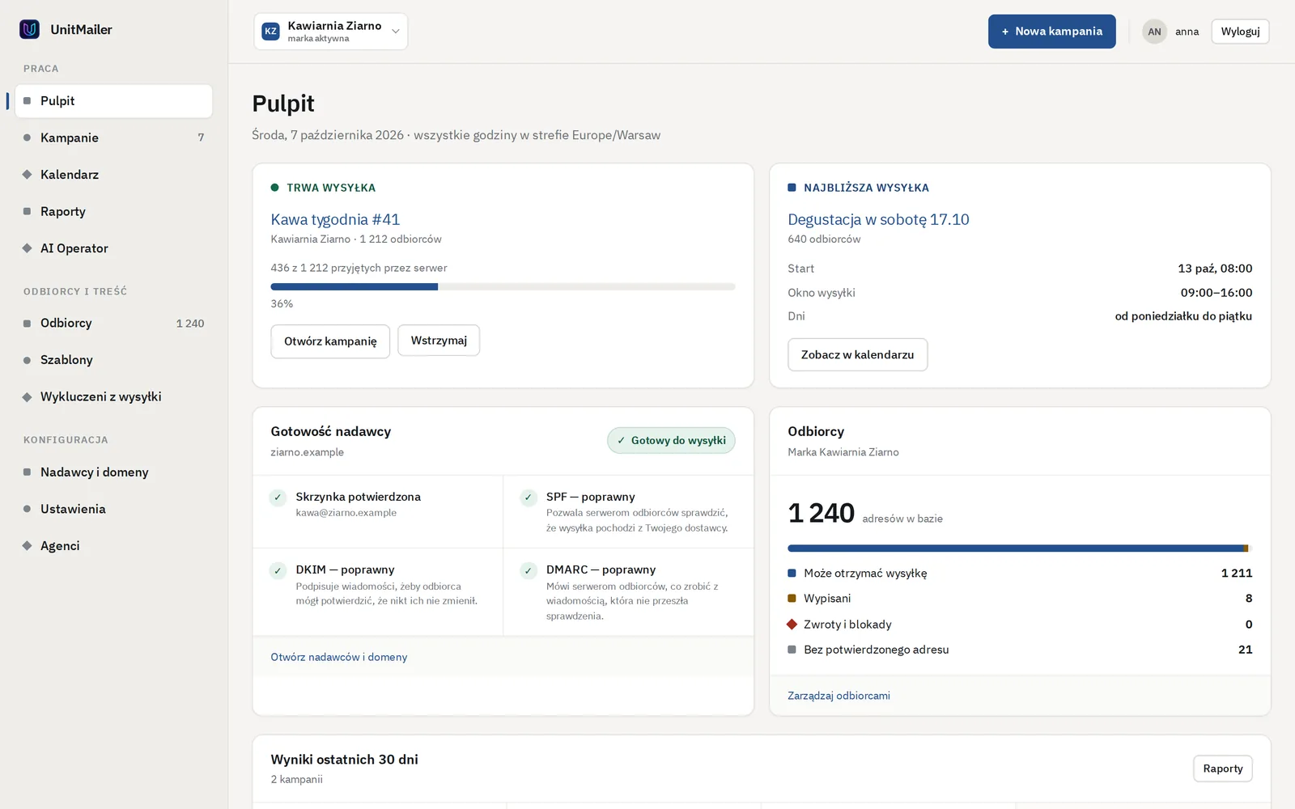Open Nadawcy i domeny in the sidebar
The width and height of the screenshot is (1295, 809).
113,472
